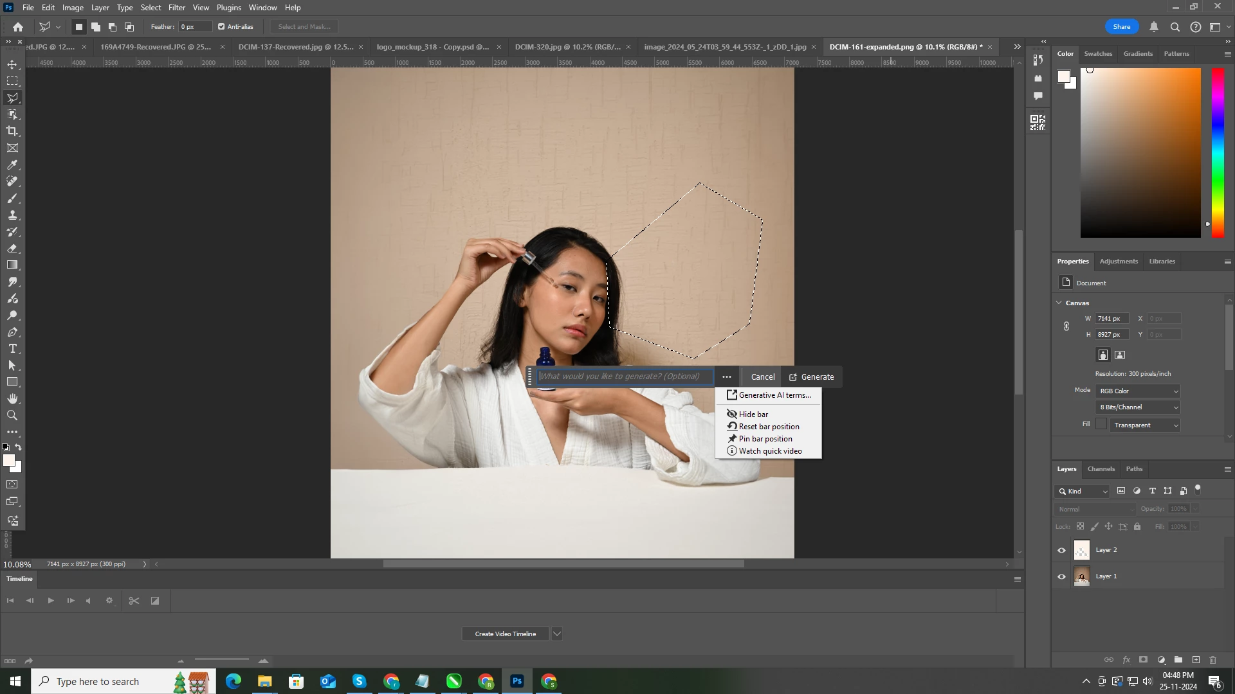The height and width of the screenshot is (694, 1235).
Task: Open the RGB Color mode dropdown
Action: (x=1138, y=391)
